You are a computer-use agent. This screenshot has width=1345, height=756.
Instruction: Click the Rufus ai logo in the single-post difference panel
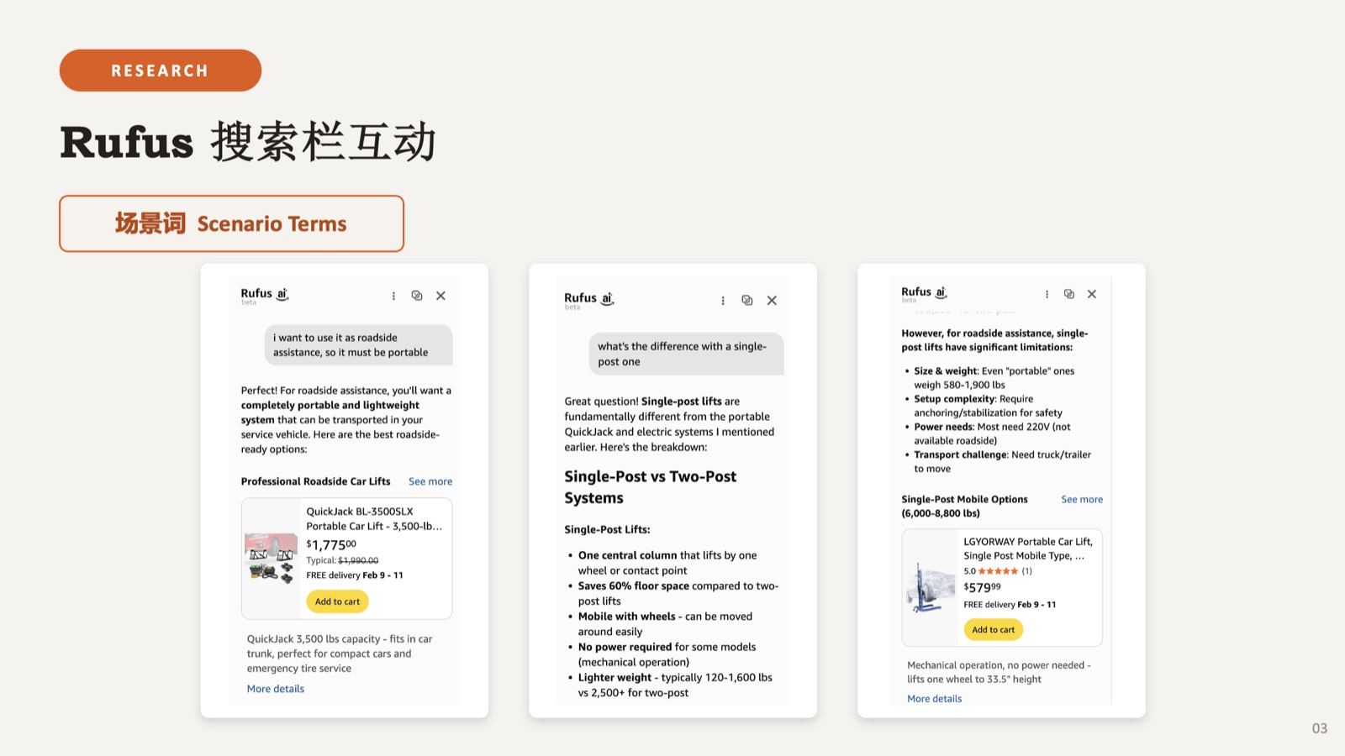coord(588,300)
